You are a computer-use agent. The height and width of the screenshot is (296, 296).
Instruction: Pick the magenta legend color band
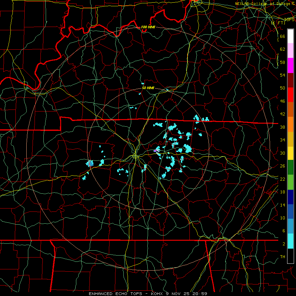point(290,65)
